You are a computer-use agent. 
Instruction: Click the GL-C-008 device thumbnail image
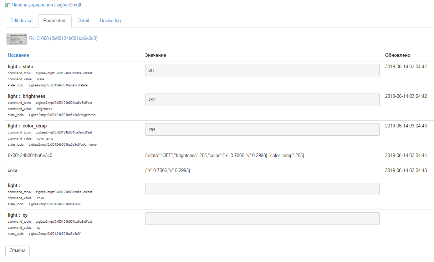[16, 39]
